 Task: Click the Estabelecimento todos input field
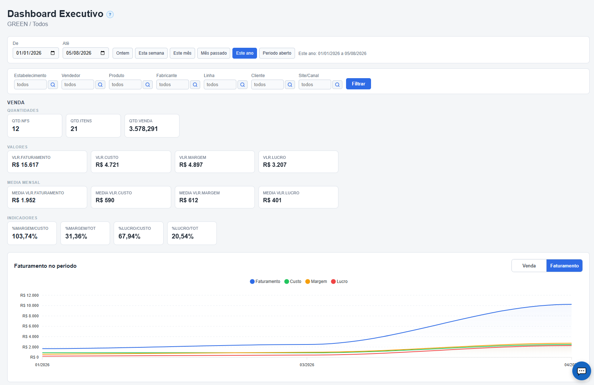coord(30,85)
